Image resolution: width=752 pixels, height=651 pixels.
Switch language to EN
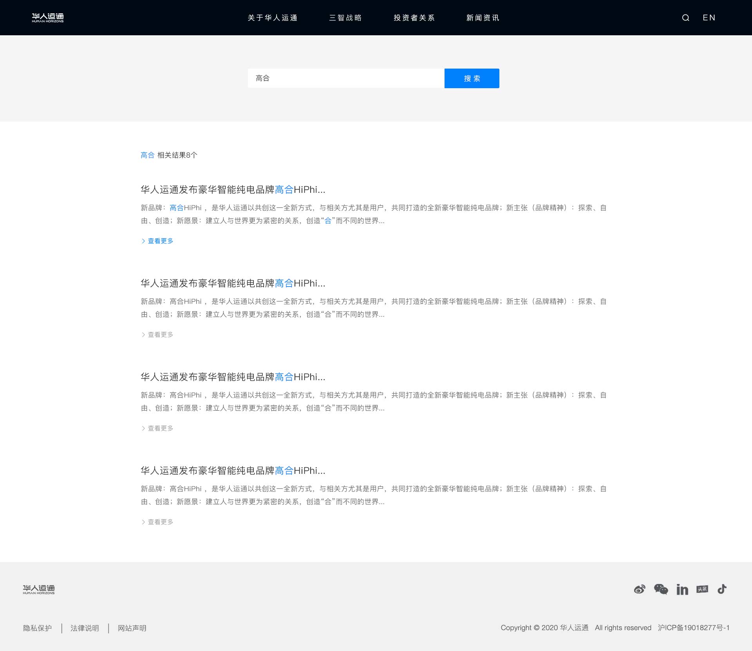[709, 18]
